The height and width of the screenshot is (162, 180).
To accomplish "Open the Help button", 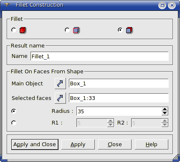I will click(x=152, y=145).
